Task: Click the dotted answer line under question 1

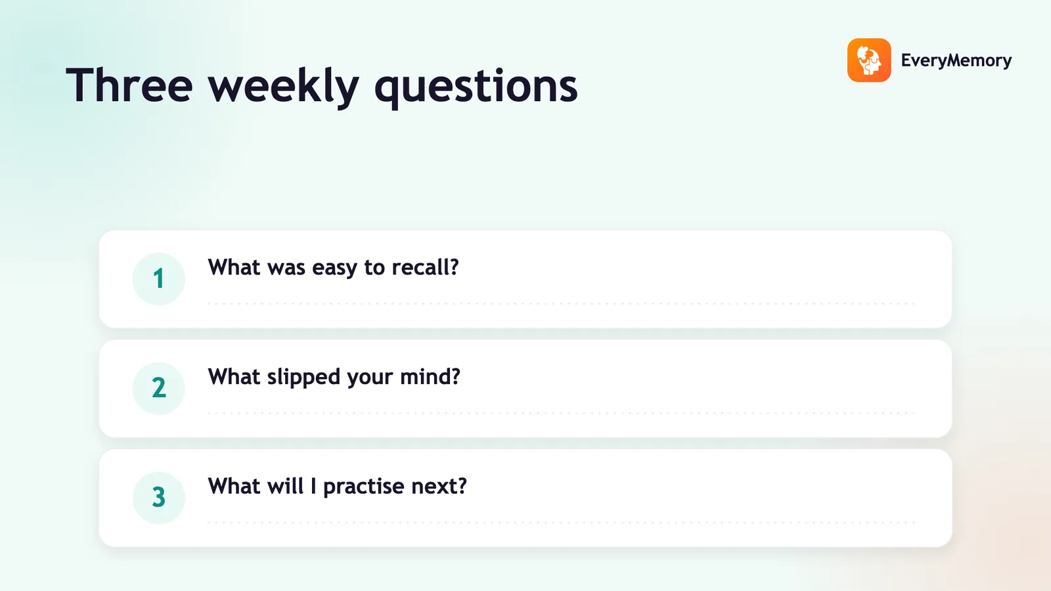Action: [562, 303]
